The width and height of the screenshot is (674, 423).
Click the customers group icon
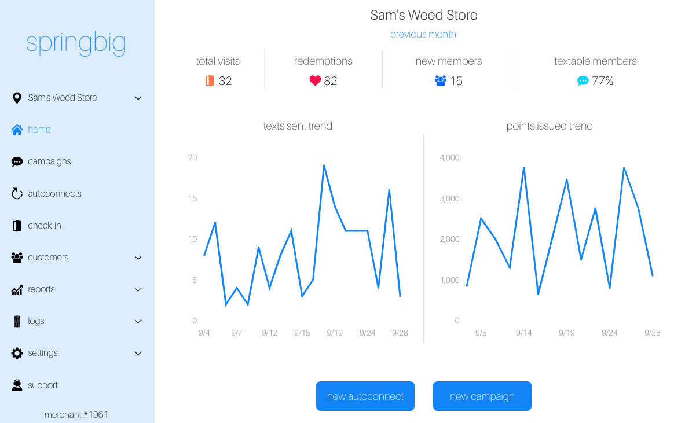click(17, 258)
